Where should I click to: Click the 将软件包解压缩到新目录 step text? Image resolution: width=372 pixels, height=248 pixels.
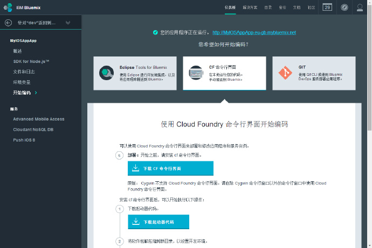click(x=168, y=241)
